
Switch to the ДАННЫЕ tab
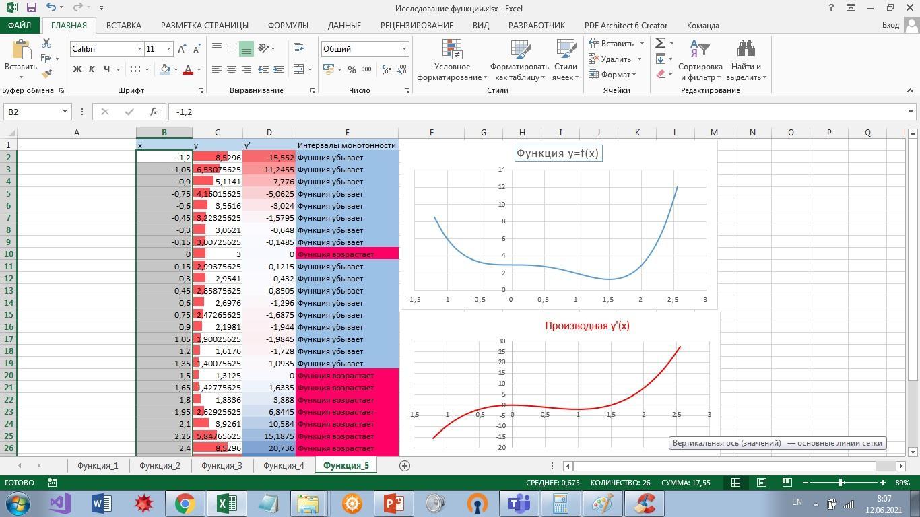click(x=344, y=25)
